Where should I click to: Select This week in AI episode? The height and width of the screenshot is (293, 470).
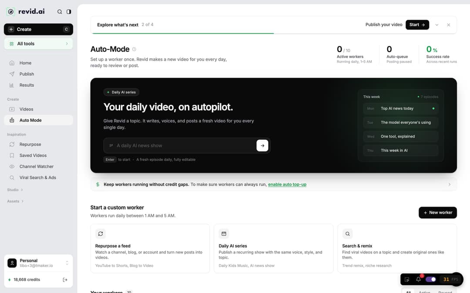coord(400,151)
